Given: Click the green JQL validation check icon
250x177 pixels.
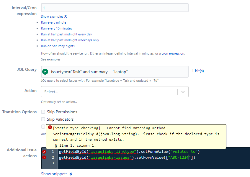Looking at the screenshot, I should 45,72.
